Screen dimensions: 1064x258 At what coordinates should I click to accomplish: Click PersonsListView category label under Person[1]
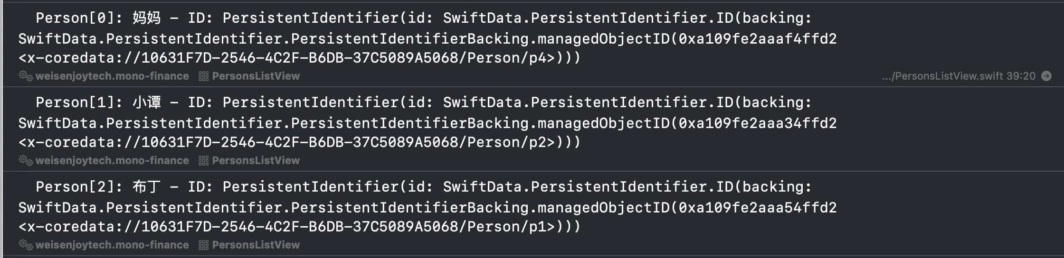coord(256,160)
